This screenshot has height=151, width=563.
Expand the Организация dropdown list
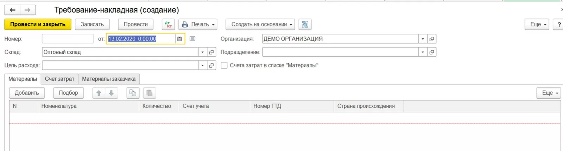[x=423, y=39]
